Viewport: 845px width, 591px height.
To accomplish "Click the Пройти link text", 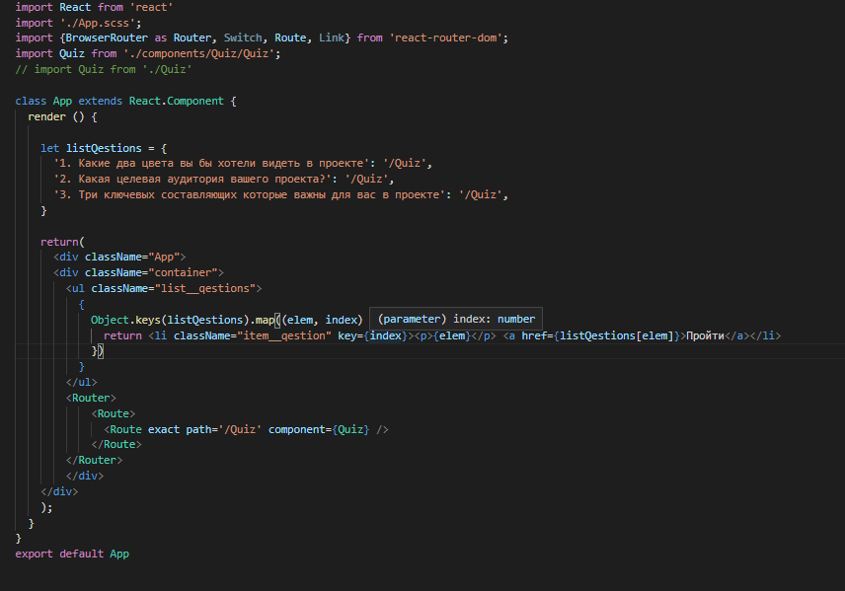I will click(705, 335).
